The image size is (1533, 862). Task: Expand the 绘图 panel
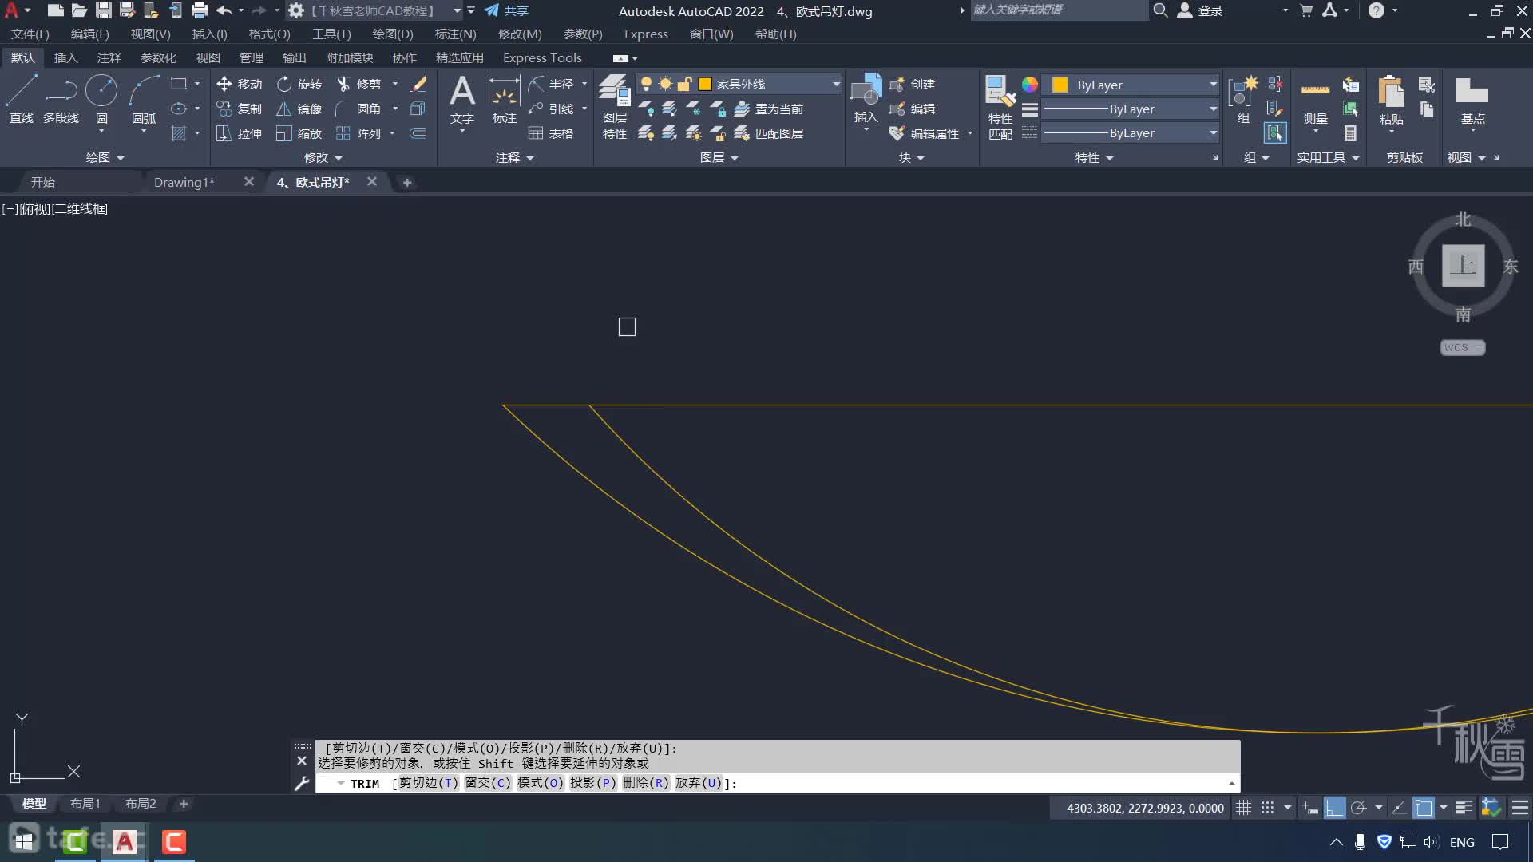(105, 158)
